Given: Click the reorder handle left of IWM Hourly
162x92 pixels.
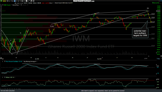Looking at the screenshot, I should 3,5.
